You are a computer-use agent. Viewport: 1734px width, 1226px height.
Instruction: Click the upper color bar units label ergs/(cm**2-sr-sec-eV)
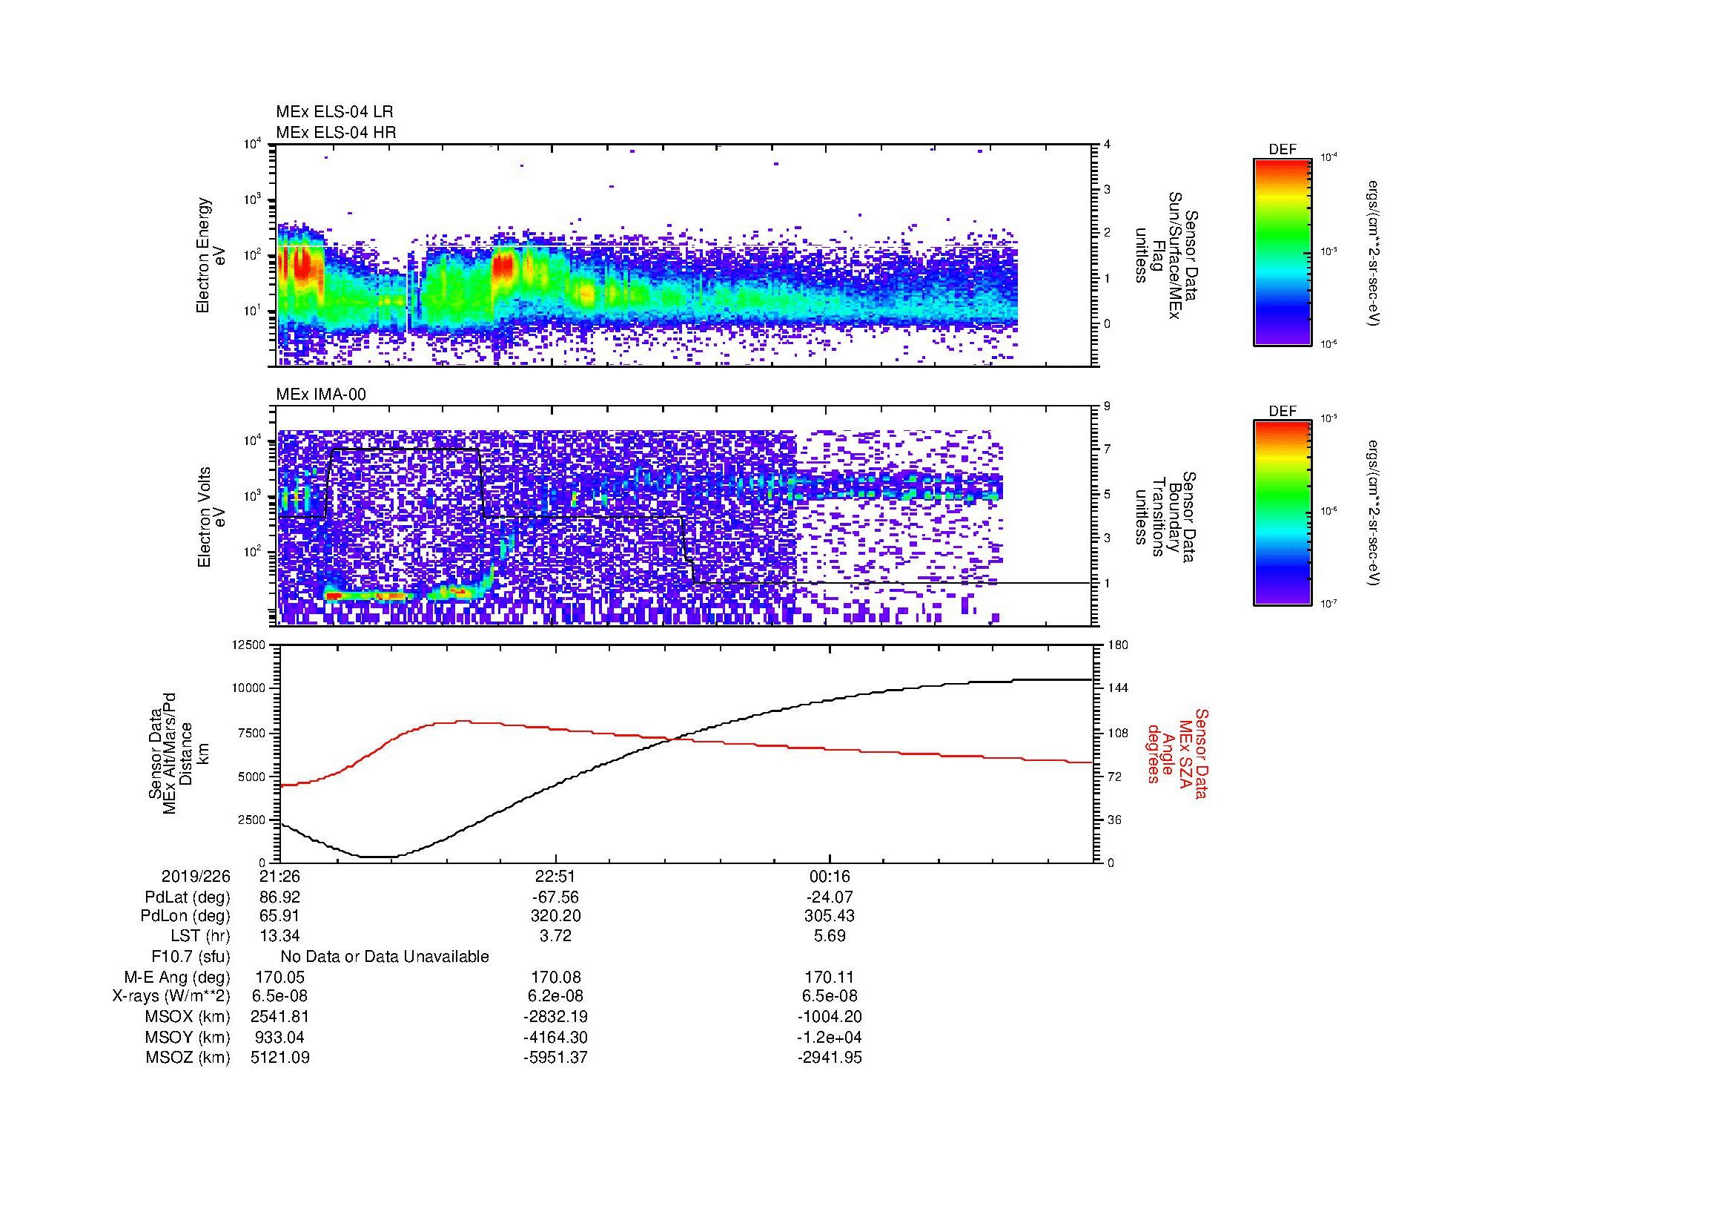pos(1373,252)
